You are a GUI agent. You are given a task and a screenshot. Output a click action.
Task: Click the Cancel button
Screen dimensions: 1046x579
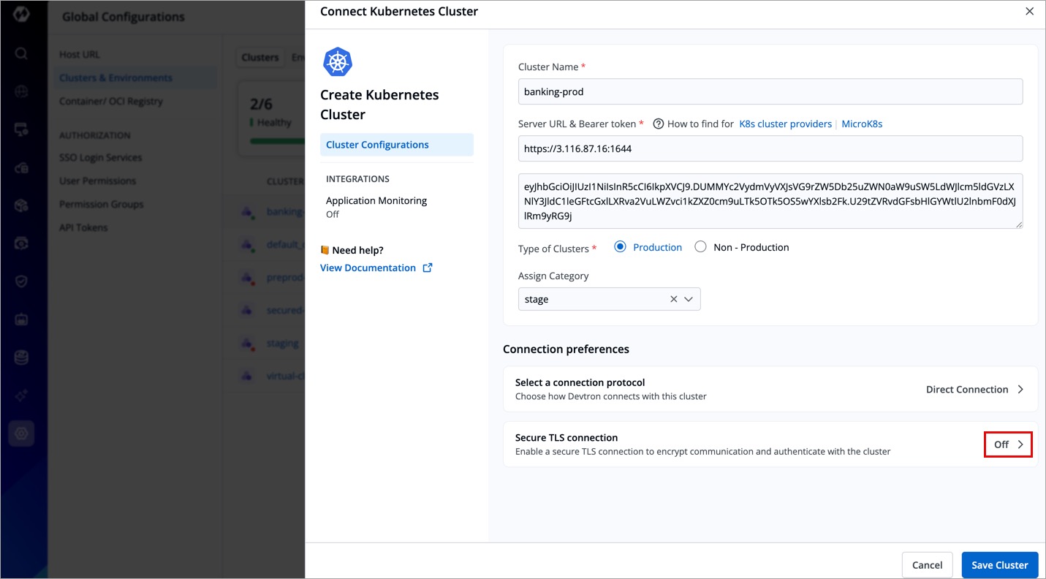click(927, 565)
